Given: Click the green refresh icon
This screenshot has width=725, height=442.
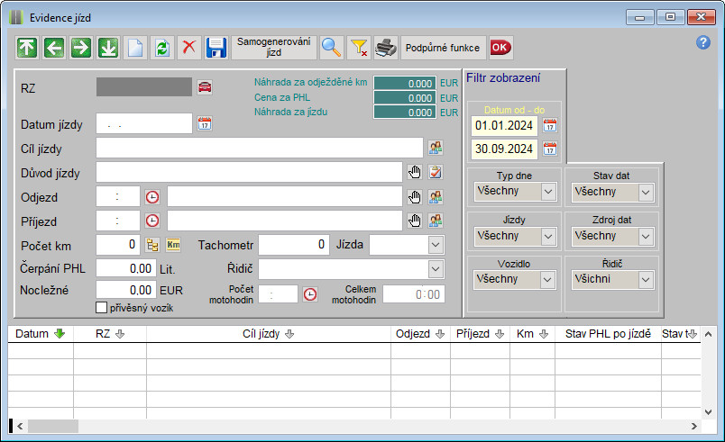Looking at the screenshot, I should tap(162, 48).
